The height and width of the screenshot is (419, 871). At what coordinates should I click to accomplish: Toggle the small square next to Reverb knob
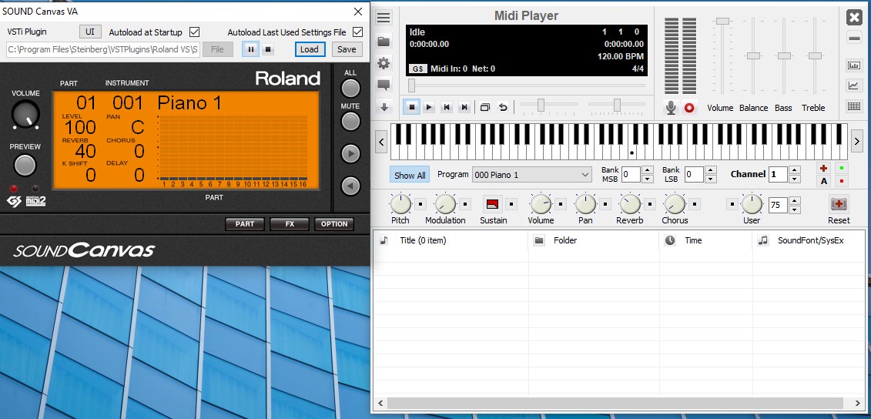(x=650, y=204)
